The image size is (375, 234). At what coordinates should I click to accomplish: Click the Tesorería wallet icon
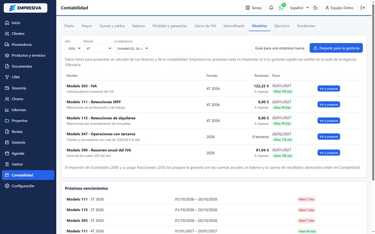(7, 88)
